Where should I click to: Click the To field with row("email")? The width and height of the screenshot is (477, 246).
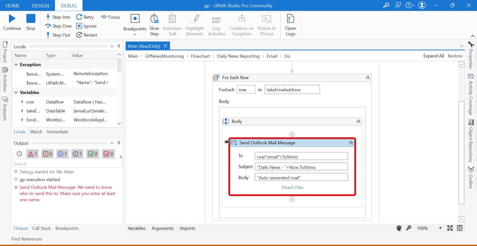(x=301, y=156)
